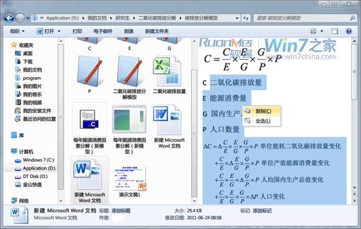The image size is (361, 229).
Task: Click 打印 in the toolbar
Action: (77, 31)
